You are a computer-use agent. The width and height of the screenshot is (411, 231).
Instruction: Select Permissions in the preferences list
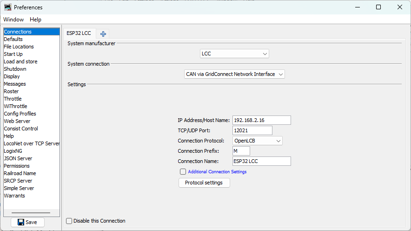(32, 166)
